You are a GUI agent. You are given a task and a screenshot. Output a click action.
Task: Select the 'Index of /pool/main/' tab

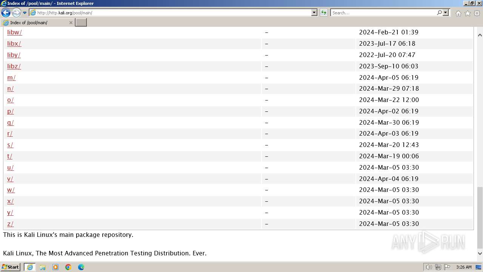pos(37,23)
